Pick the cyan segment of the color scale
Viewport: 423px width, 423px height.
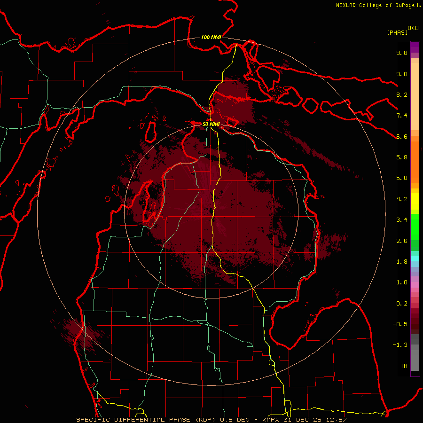(x=415, y=258)
